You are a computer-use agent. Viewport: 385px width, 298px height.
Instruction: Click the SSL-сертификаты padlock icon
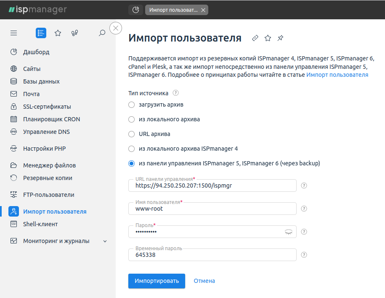click(x=14, y=107)
